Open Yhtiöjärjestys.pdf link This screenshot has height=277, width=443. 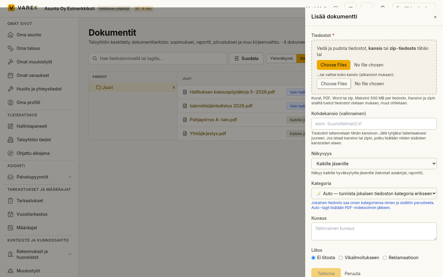[208, 134]
